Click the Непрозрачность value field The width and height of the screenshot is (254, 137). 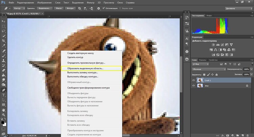pyautogui.click(x=247, y=69)
